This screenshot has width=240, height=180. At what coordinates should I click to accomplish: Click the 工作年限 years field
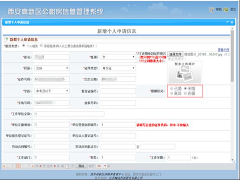(x=179, y=157)
